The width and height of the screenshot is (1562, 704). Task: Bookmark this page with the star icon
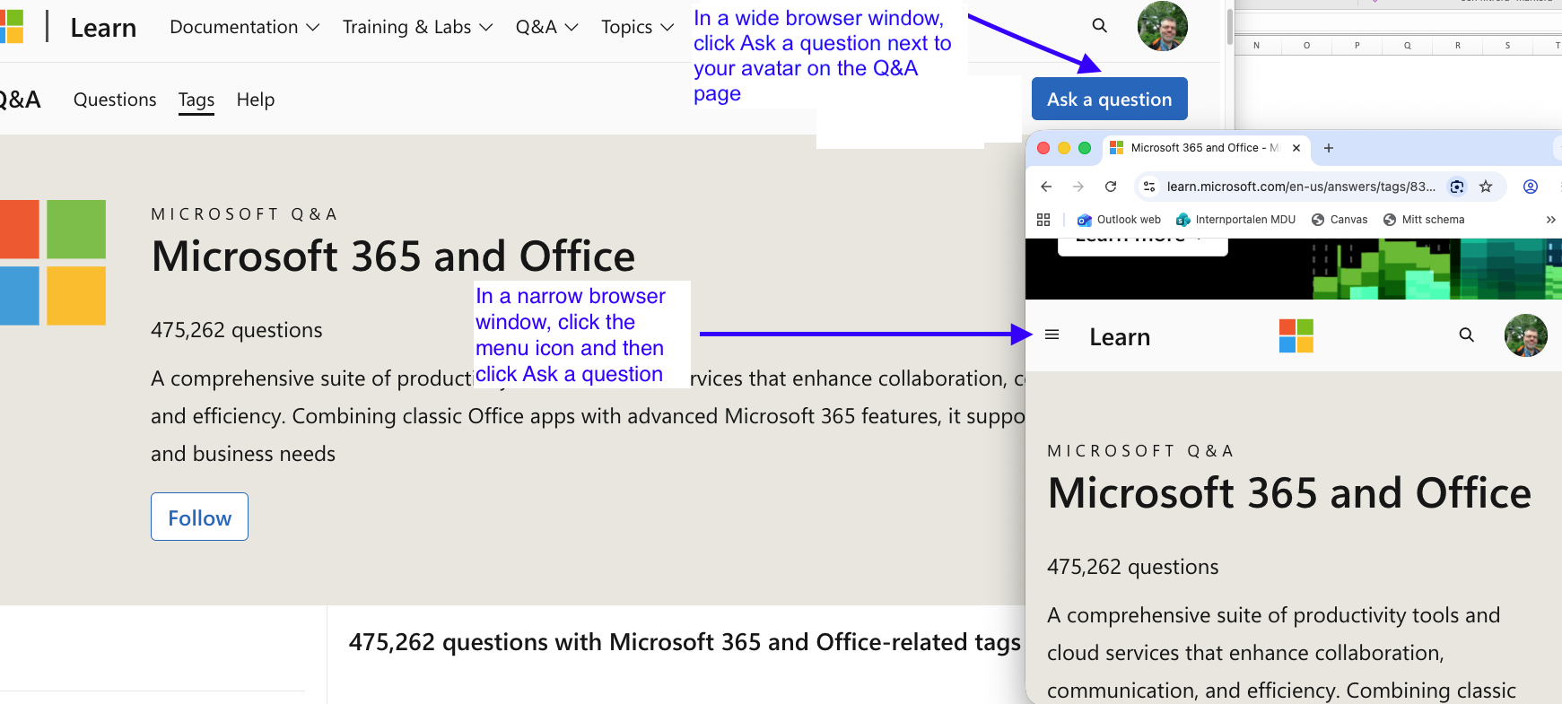click(1486, 187)
